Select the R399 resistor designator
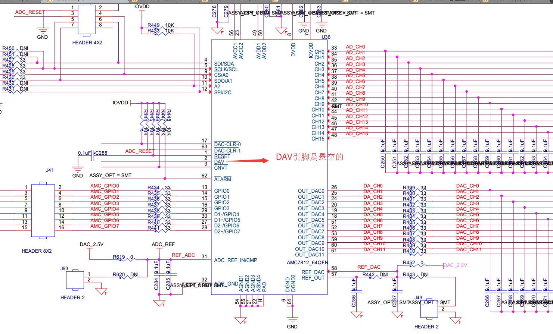 (x=409, y=188)
